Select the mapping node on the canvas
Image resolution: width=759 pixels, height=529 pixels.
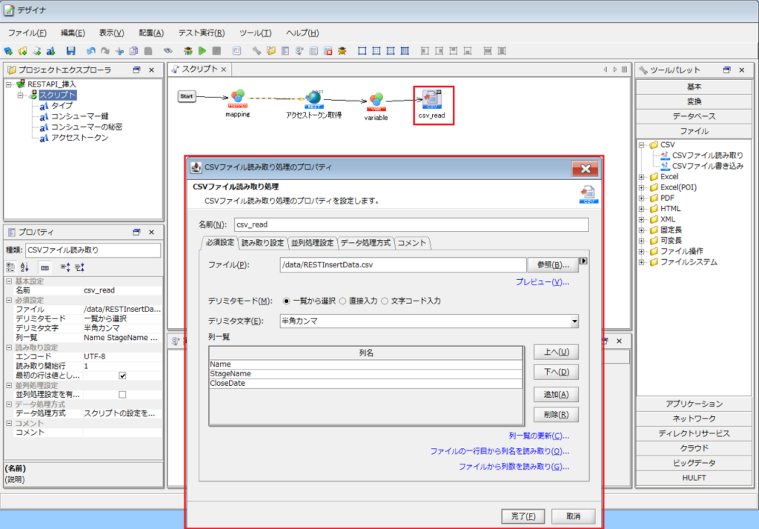238,102
